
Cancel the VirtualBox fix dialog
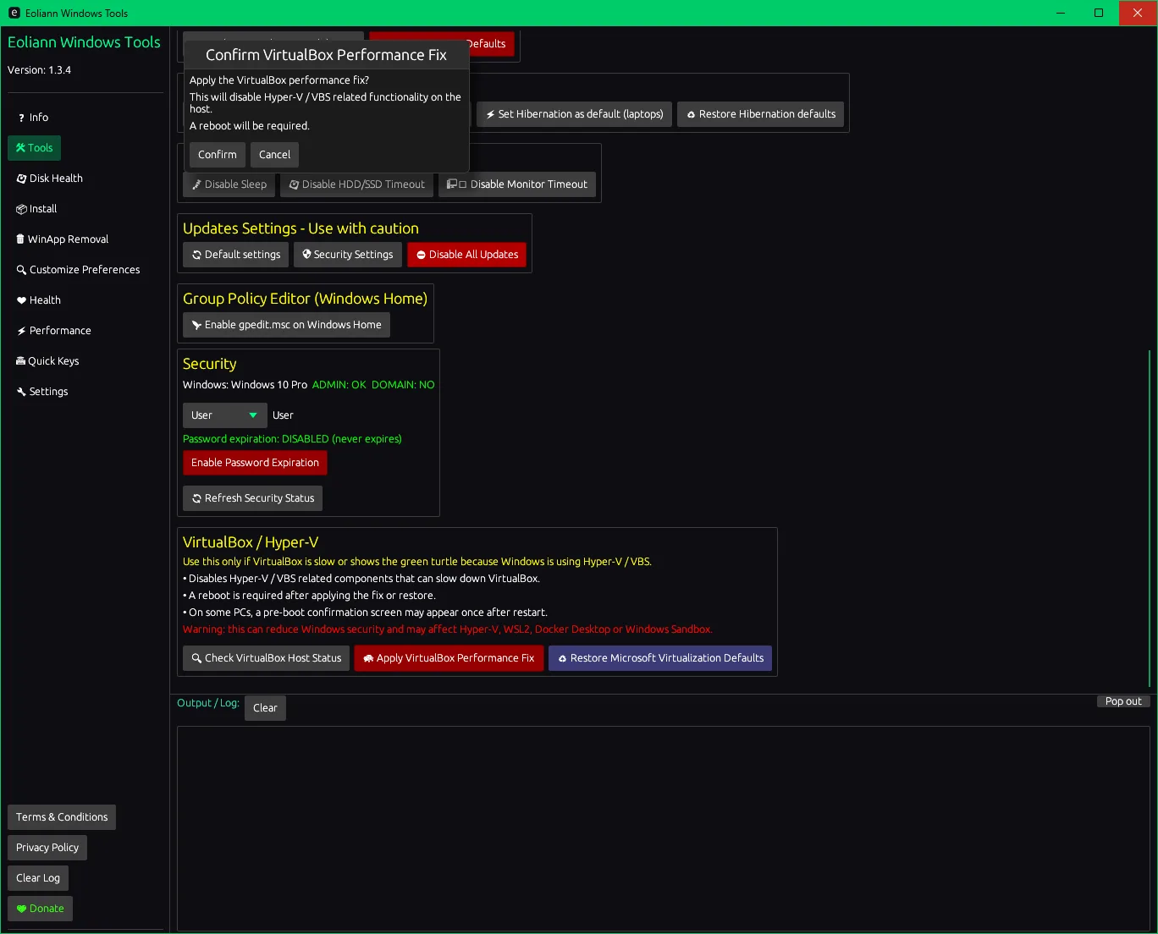(x=274, y=155)
